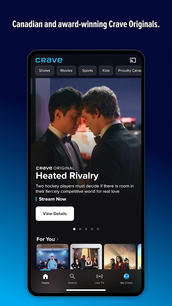
Task: Jump to the last carousel dot
Action: tap(98, 229)
